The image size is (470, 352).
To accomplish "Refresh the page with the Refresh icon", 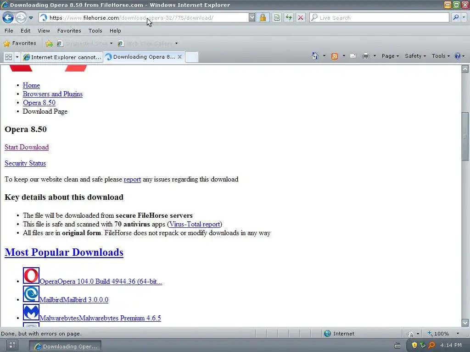I will coord(289,18).
